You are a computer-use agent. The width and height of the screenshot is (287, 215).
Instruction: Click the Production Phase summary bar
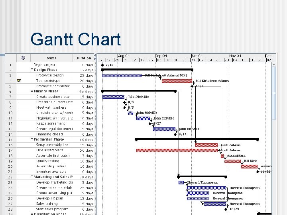click(x=197, y=139)
